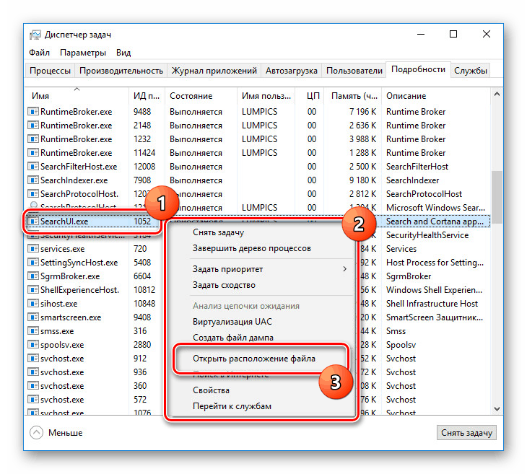Sort by the Имя польз... column header
Viewport: 527px width, 474px height.
tap(266, 96)
